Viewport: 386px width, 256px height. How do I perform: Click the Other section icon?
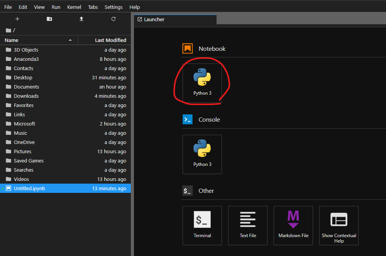[x=187, y=191]
